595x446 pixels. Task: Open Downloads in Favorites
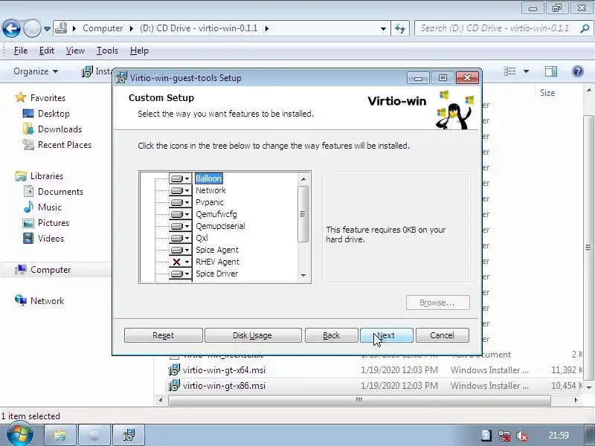pyautogui.click(x=60, y=129)
